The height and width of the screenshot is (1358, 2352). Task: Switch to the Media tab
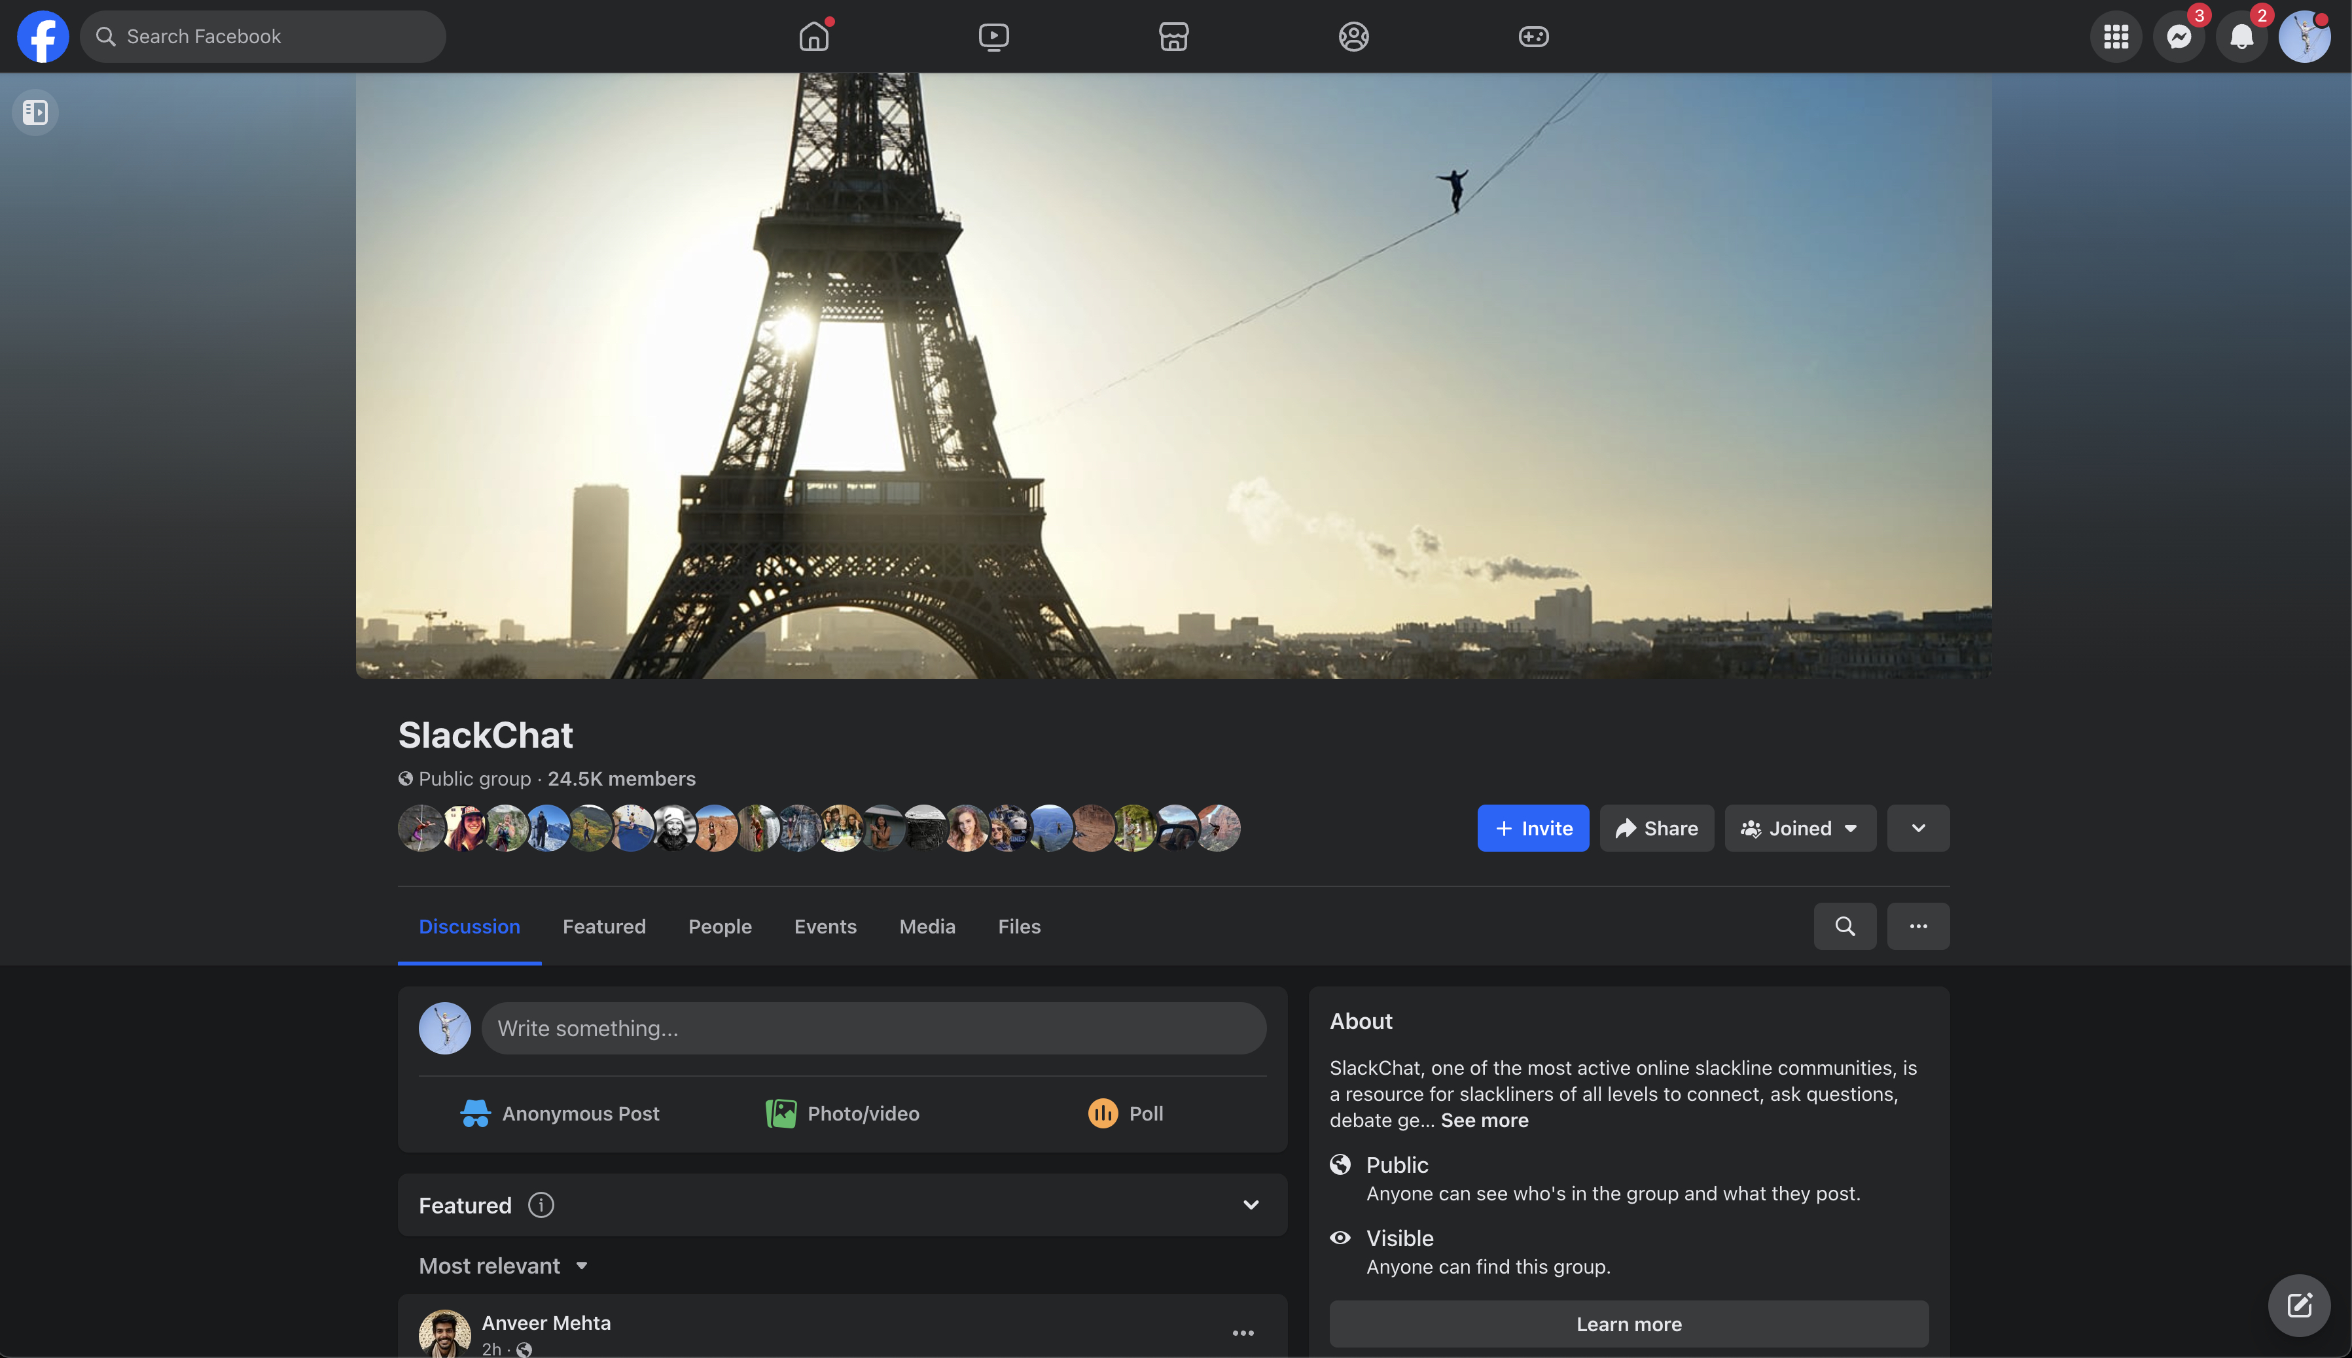[927, 926]
